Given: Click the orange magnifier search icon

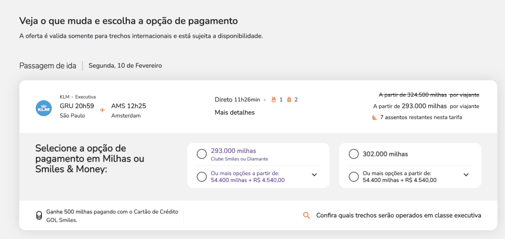Looking at the screenshot, I should point(307,215).
